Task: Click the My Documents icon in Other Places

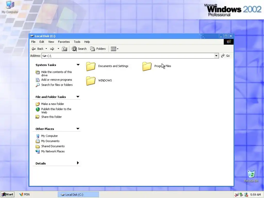Action: point(38,141)
